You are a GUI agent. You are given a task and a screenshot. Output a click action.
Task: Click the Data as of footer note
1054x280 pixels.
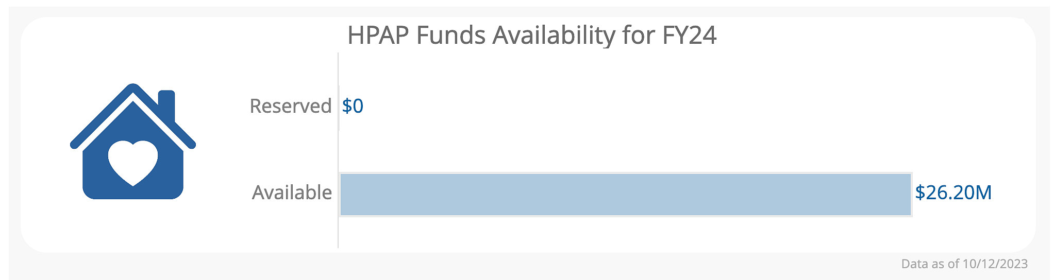pos(964,264)
